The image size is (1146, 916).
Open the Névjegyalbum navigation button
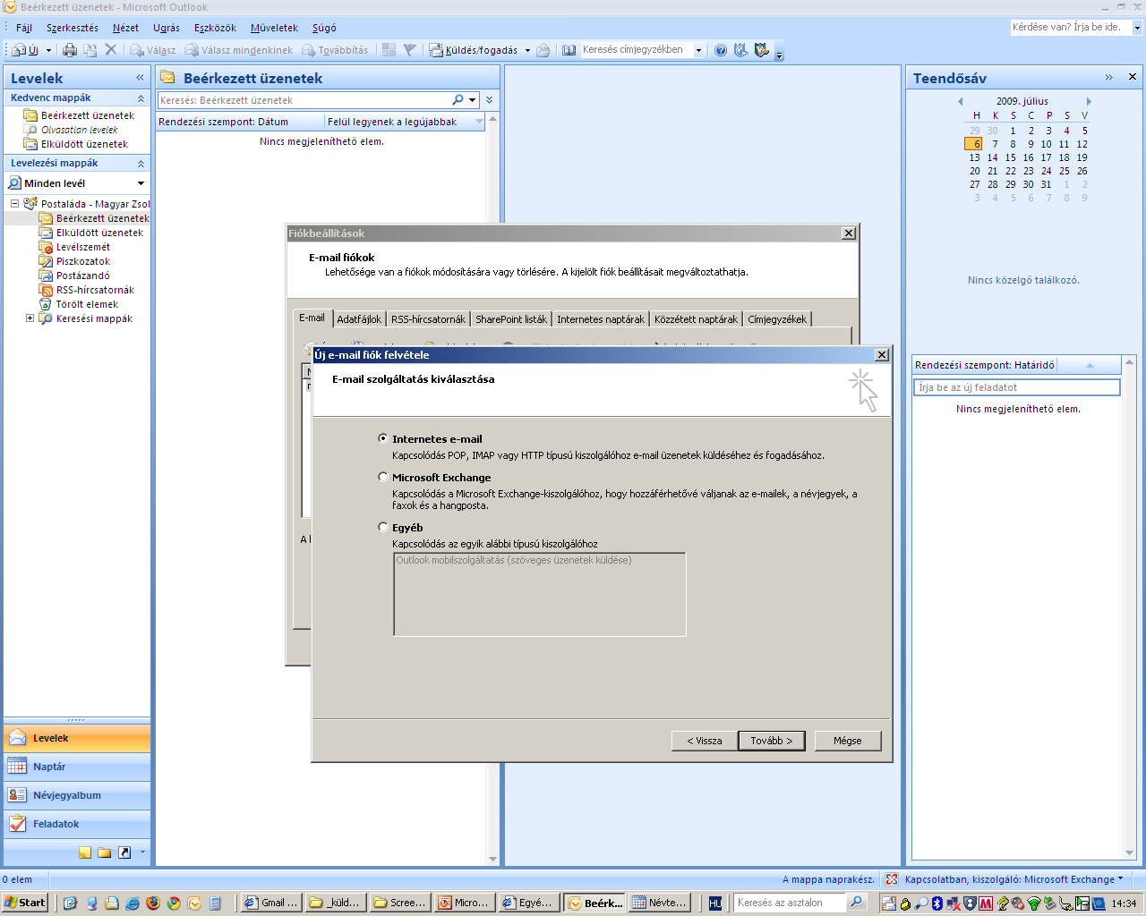click(77, 795)
